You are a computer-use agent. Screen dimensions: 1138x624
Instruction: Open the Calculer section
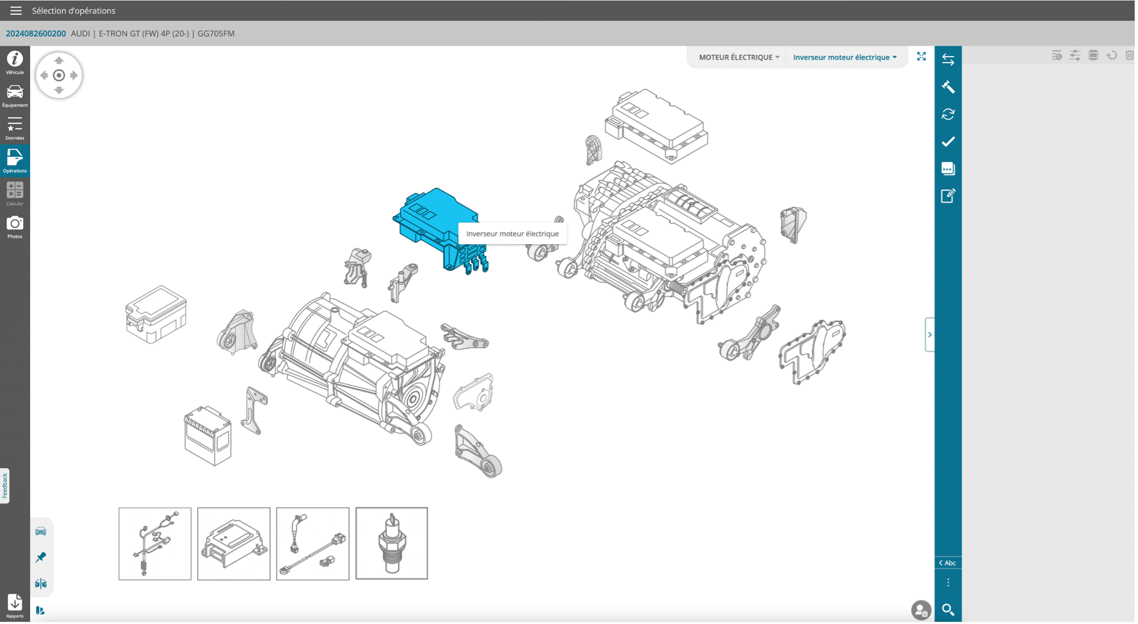click(15, 194)
